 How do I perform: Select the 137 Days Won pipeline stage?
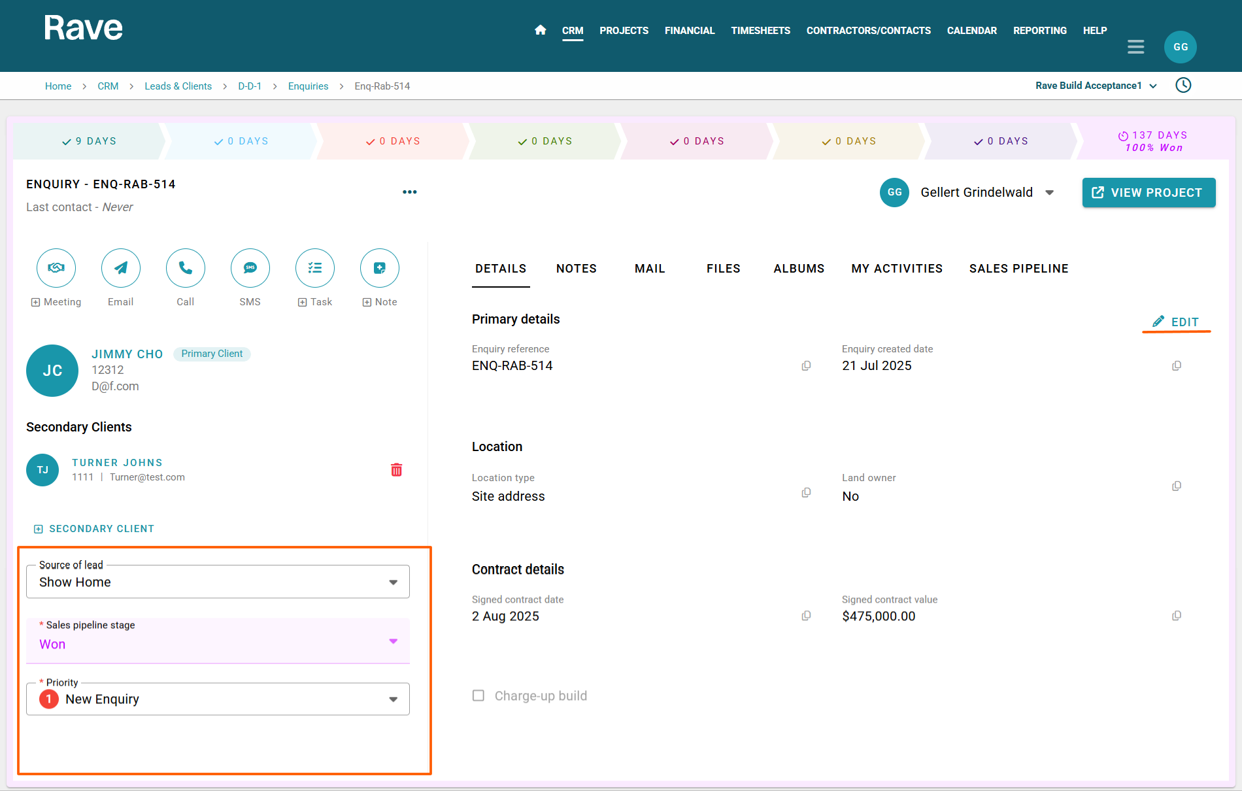[1153, 141]
